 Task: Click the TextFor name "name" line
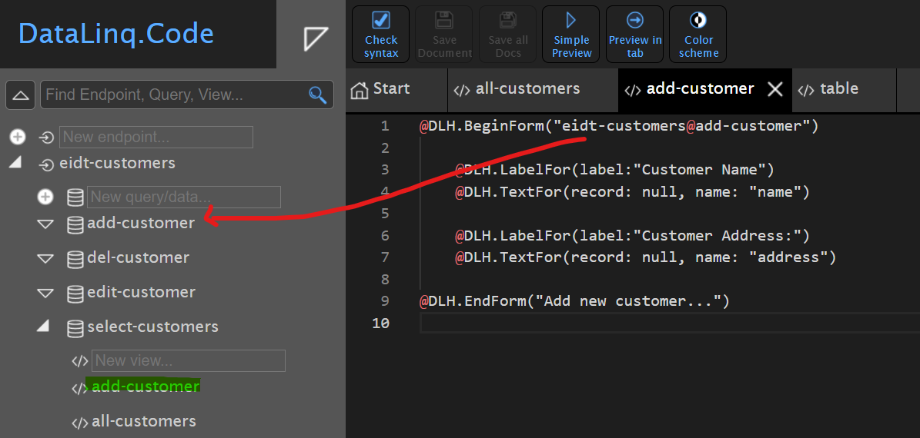tap(633, 191)
